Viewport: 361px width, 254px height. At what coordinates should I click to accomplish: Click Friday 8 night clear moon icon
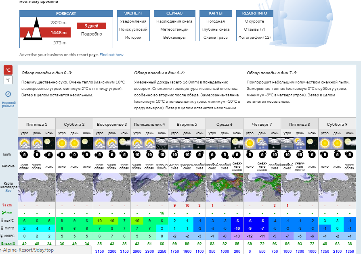point(312,144)
